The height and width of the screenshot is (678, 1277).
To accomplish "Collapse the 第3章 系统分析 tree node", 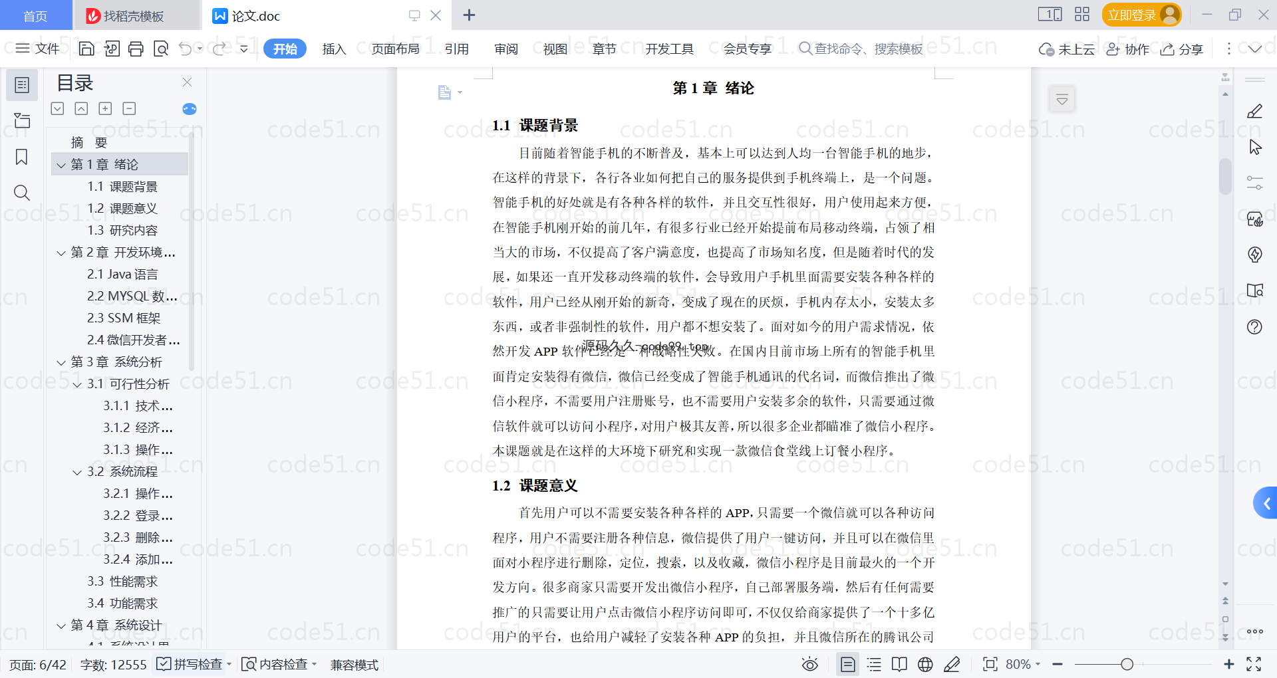I will (x=61, y=362).
